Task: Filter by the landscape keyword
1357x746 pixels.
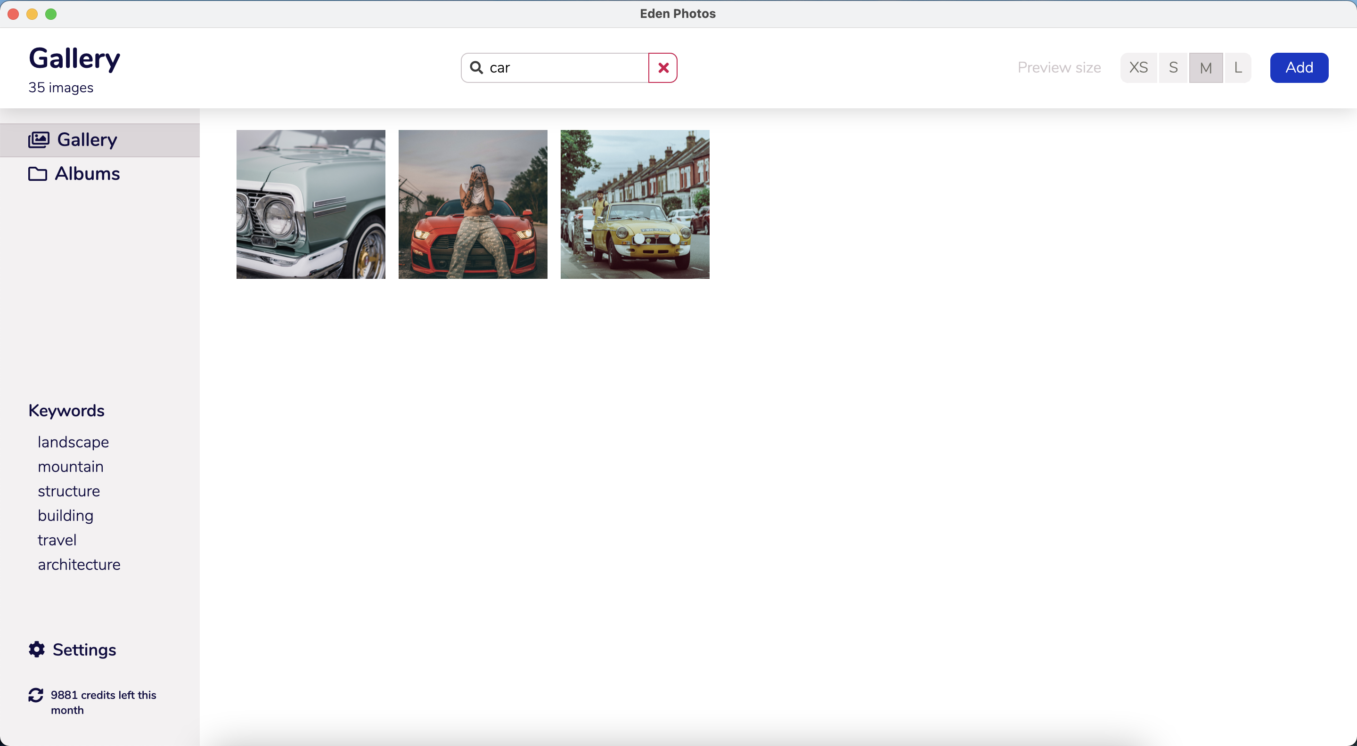Action: coord(73,442)
